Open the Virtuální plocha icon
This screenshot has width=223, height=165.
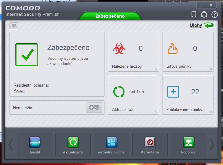pos(112,142)
